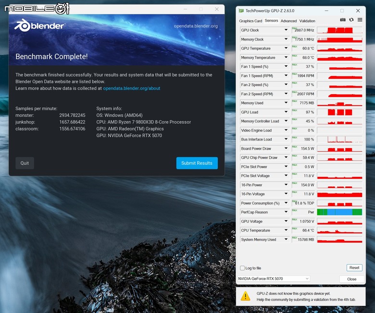Expand the CPU Temperature dropdown arrow
Image resolution: width=375 pixels, height=313 pixels.
(286, 230)
